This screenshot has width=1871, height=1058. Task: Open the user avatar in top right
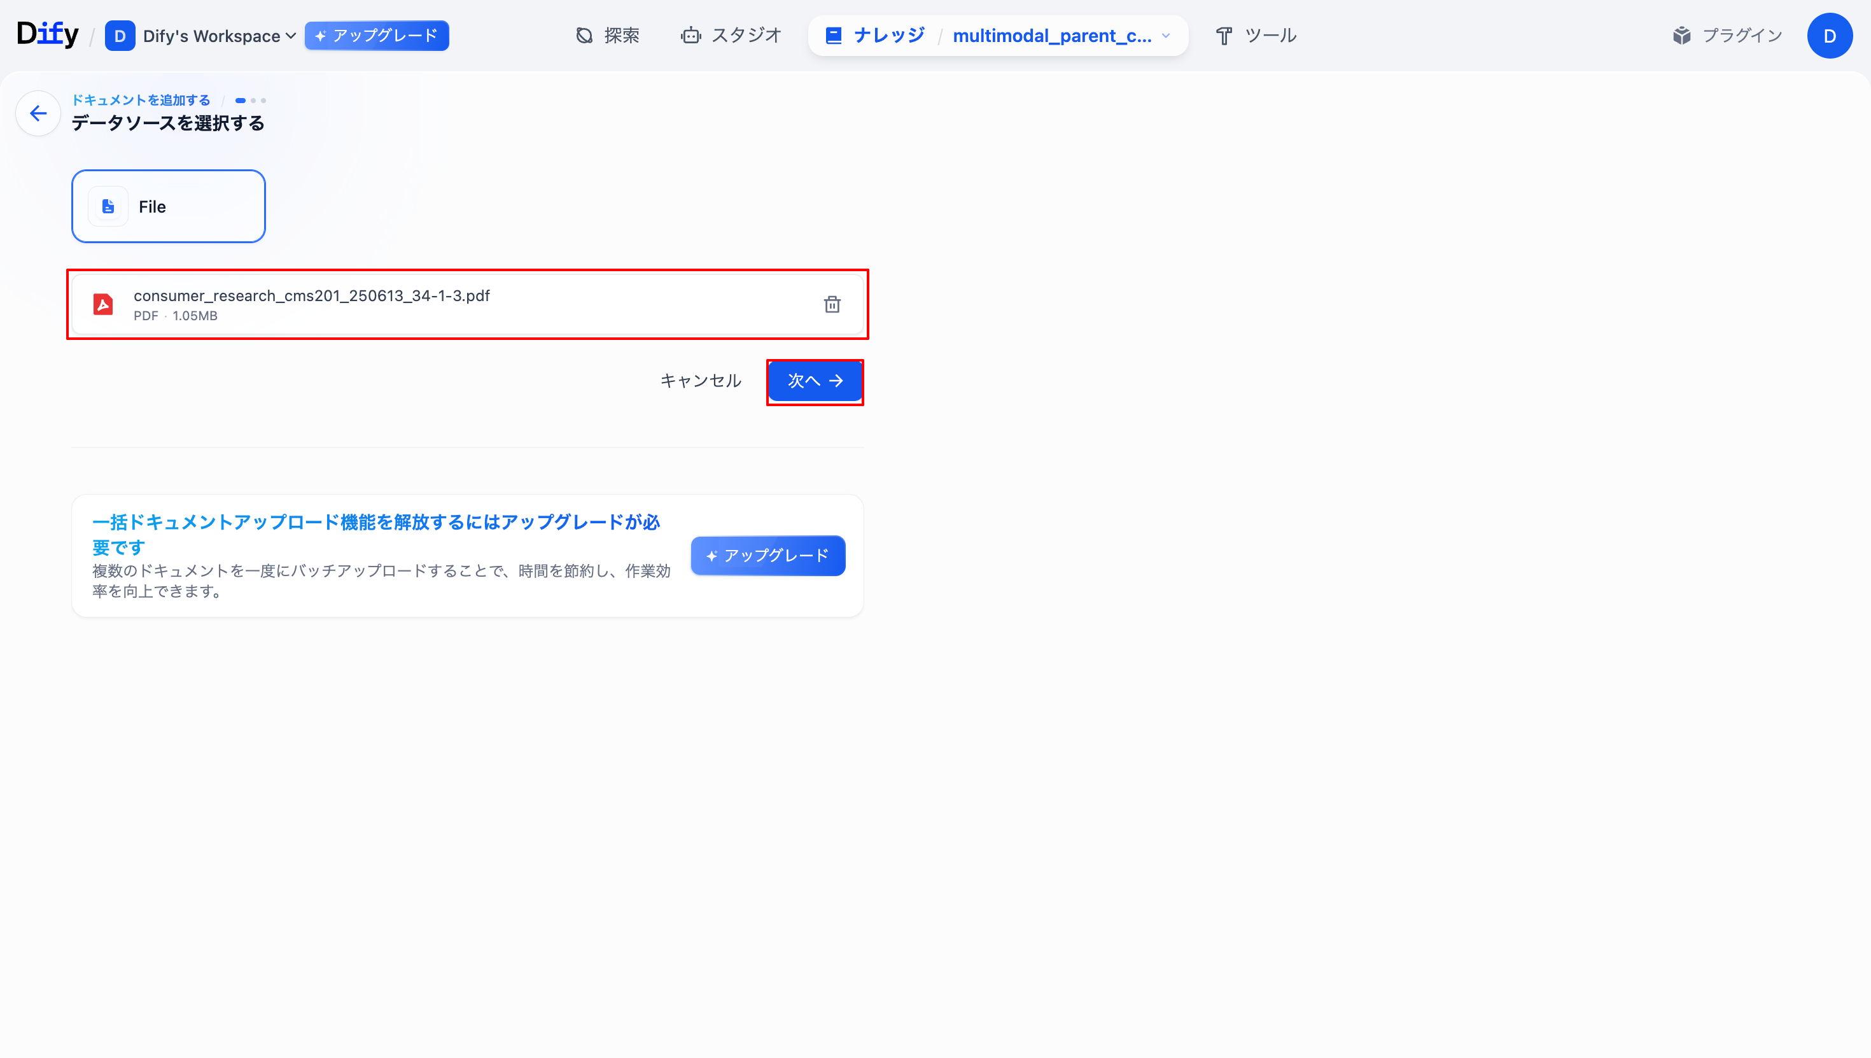(x=1829, y=36)
